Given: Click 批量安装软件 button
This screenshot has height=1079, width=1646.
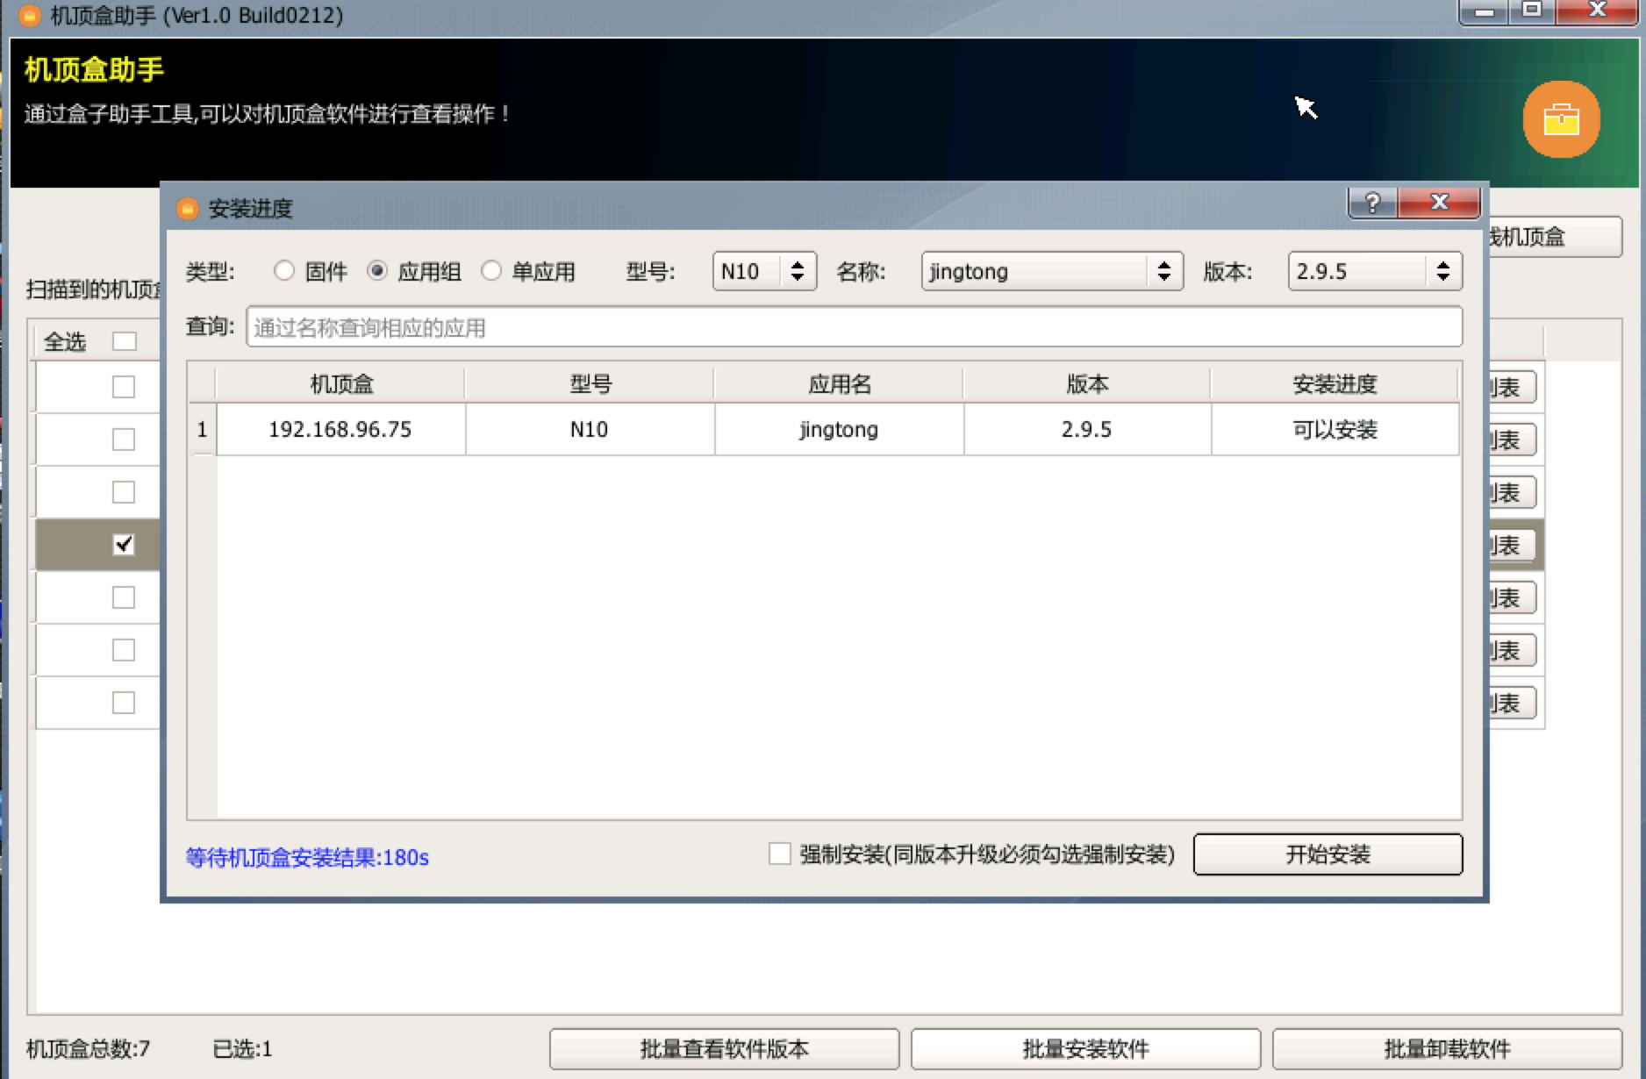Looking at the screenshot, I should (x=1086, y=1049).
